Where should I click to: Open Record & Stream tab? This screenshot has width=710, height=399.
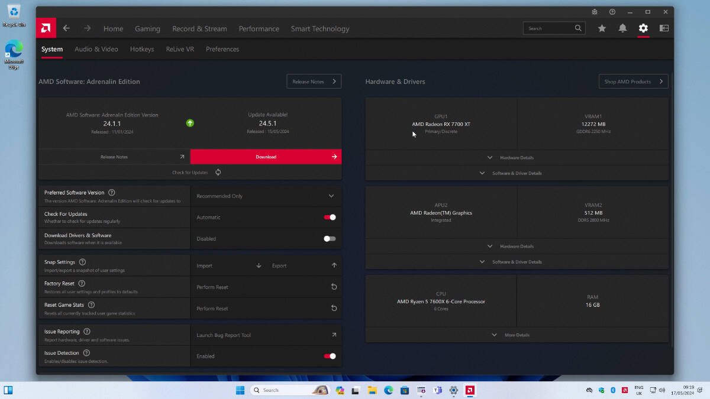[x=199, y=28]
